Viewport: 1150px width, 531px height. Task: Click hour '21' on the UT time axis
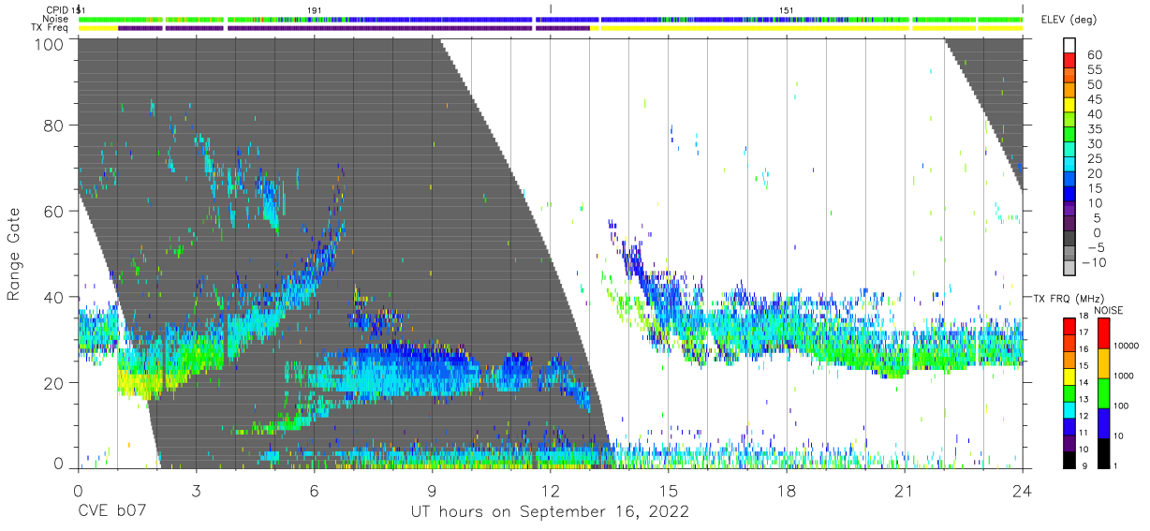(x=905, y=491)
